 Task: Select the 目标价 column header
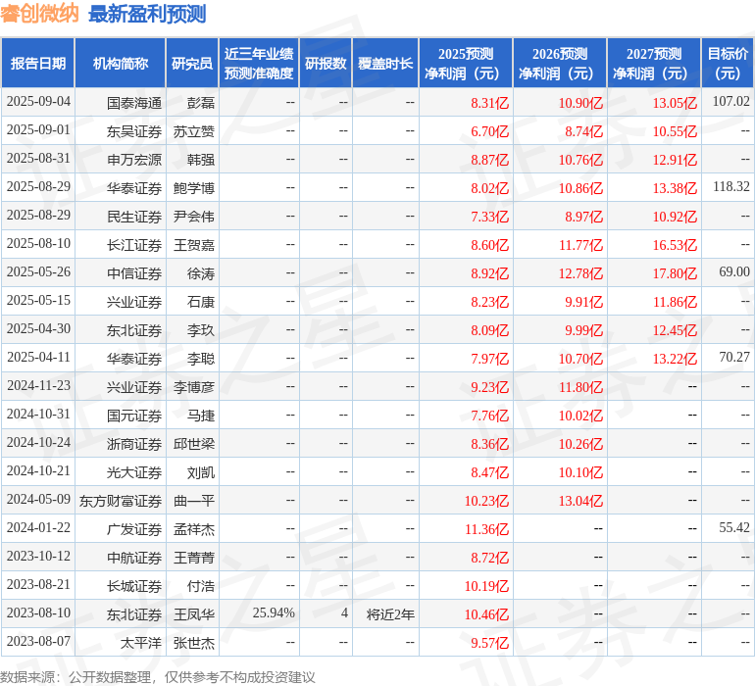(x=728, y=64)
